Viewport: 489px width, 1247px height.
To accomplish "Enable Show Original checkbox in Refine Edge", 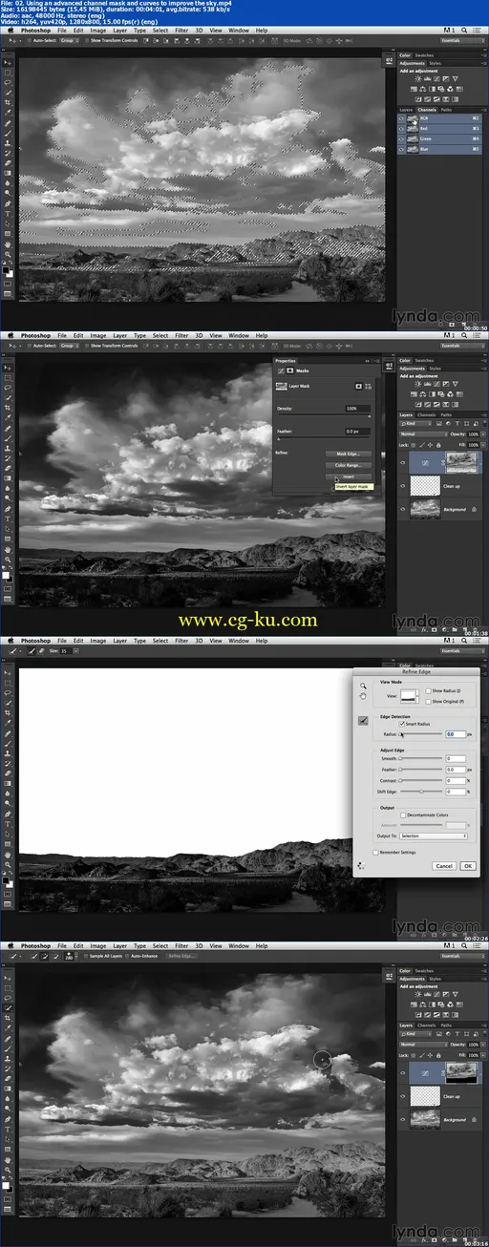I will 428,700.
